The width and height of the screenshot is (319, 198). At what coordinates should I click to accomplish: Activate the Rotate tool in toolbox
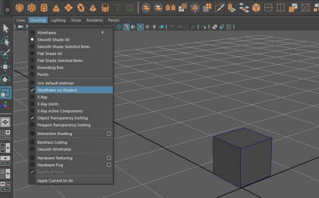(x=5, y=79)
